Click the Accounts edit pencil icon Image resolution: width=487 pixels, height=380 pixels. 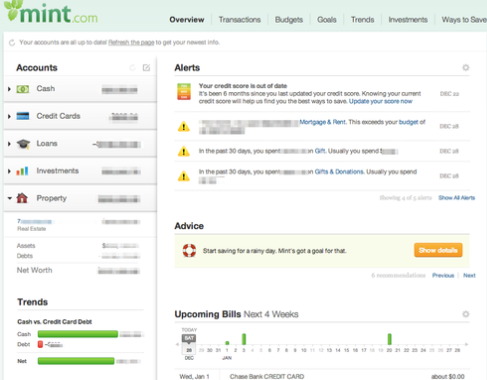coord(146,68)
